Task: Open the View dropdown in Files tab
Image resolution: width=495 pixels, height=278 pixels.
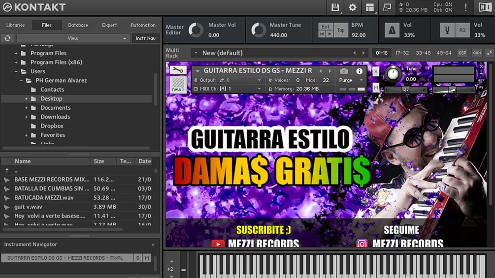Action: pos(73,38)
